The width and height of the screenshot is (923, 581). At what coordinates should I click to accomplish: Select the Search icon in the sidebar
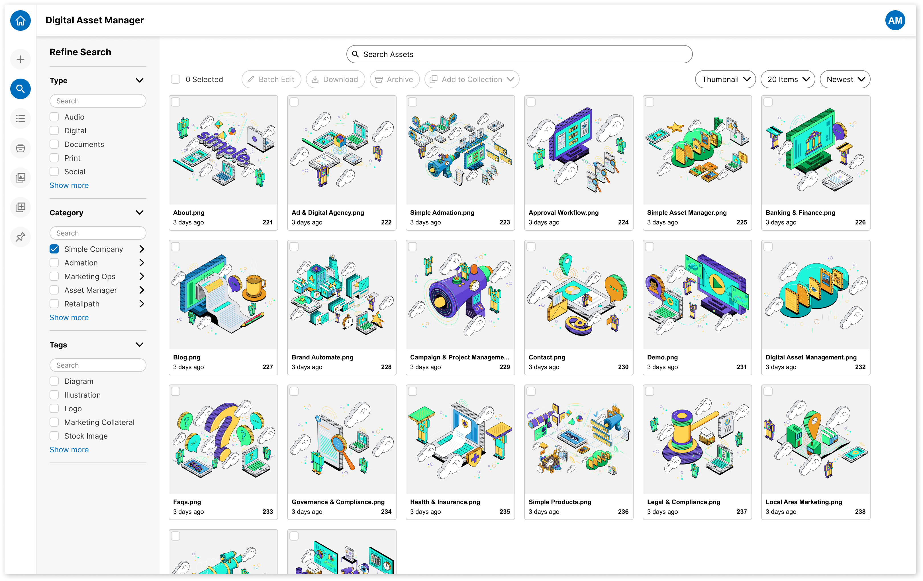(x=20, y=89)
